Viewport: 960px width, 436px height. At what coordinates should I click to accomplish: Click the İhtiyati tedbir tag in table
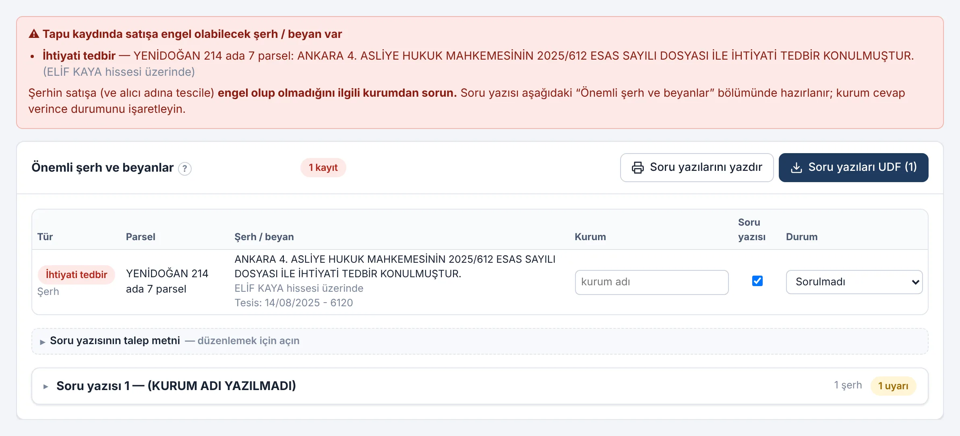tap(77, 275)
